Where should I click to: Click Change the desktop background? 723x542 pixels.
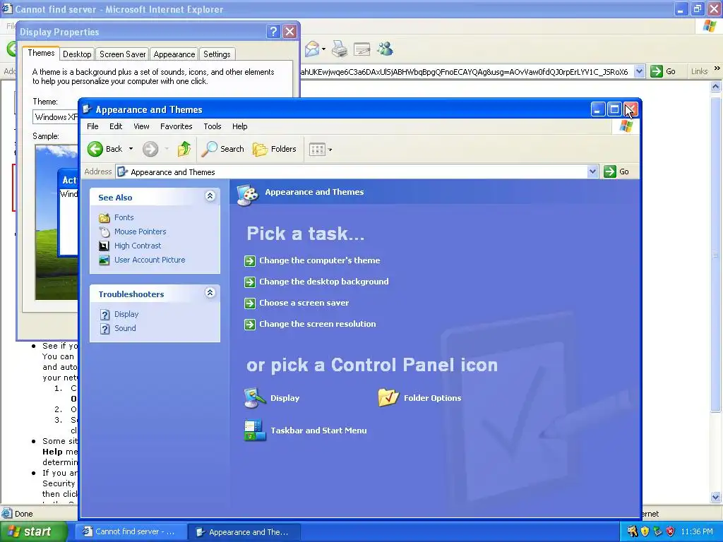pos(323,282)
